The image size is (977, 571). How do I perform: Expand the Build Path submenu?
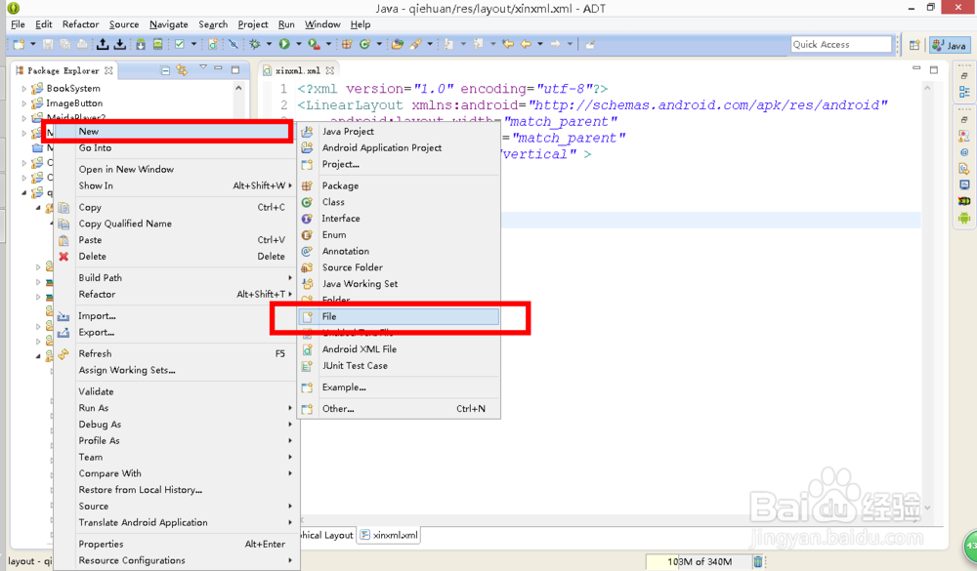tap(175, 278)
